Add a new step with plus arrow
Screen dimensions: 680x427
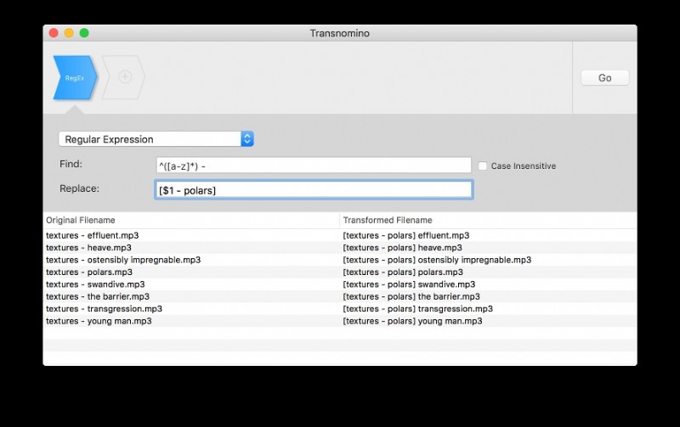(x=124, y=77)
